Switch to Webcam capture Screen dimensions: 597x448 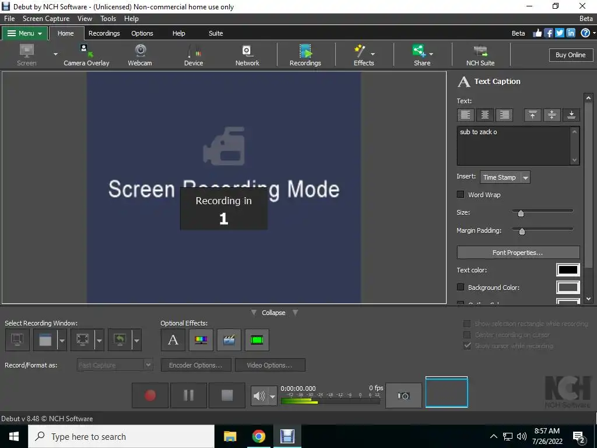click(140, 55)
